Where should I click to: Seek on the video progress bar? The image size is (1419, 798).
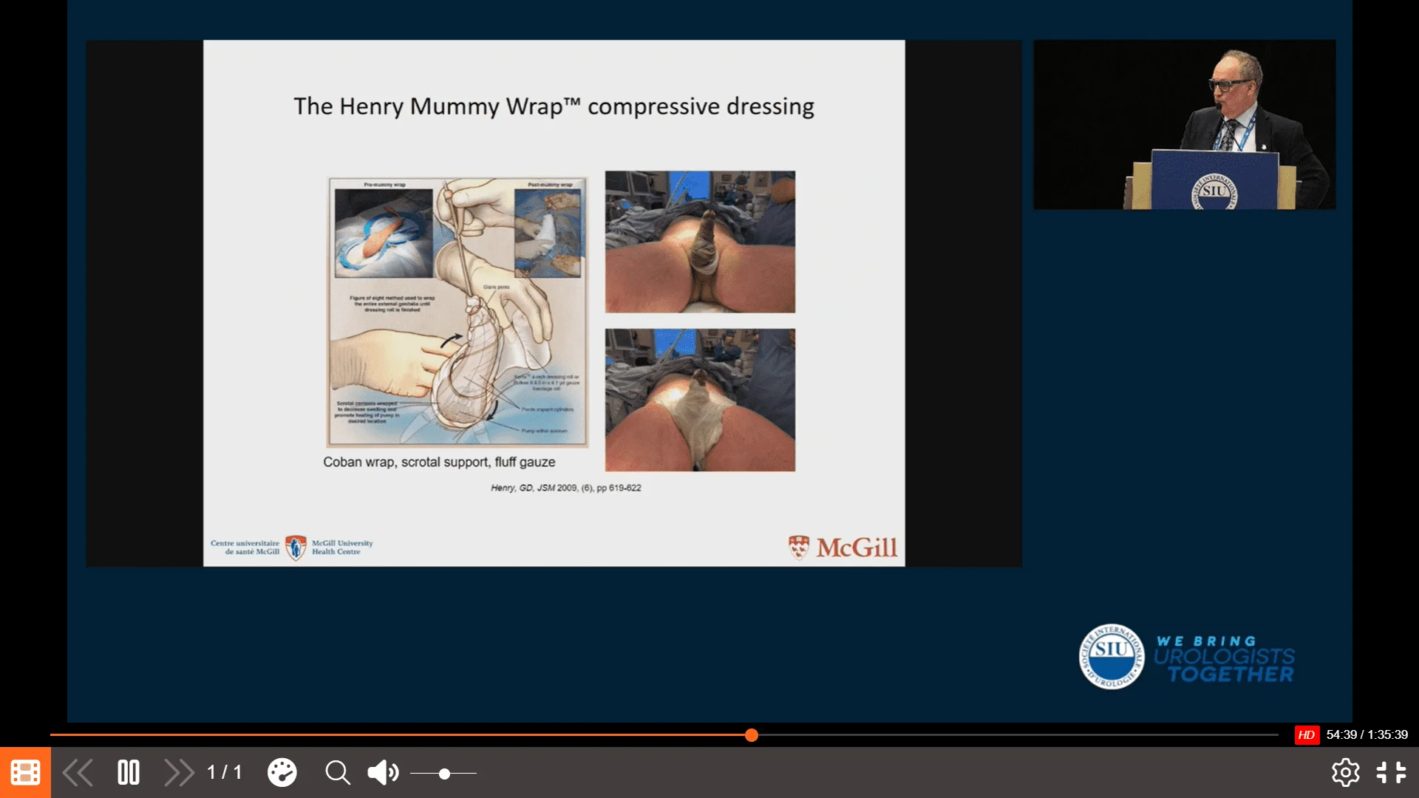click(998, 734)
